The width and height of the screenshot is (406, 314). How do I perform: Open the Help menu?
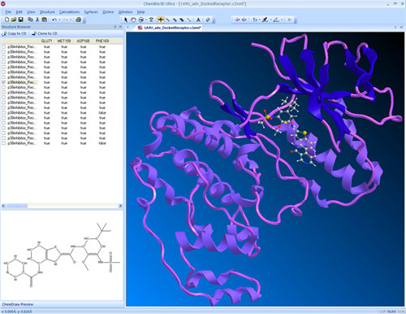point(140,12)
